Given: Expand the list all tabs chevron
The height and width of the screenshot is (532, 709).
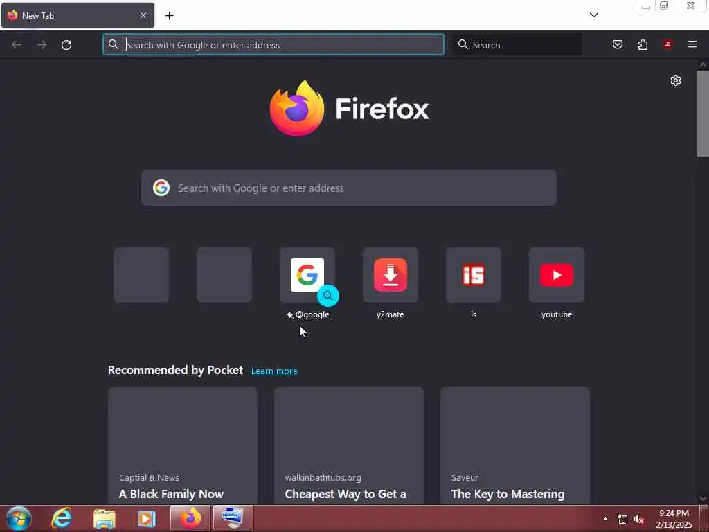Looking at the screenshot, I should pyautogui.click(x=593, y=15).
